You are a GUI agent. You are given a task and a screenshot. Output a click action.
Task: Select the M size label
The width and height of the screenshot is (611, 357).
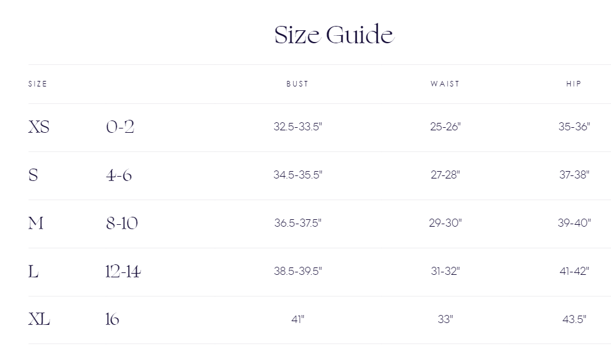click(36, 223)
